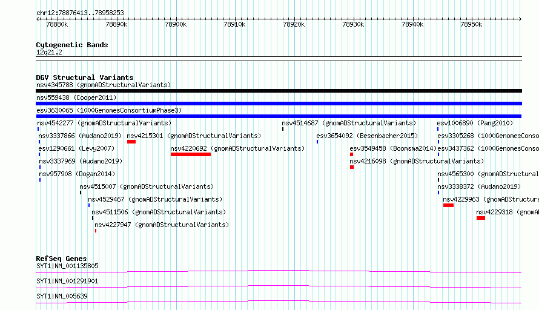539x310 pixels.
Task: Open the esv3630065 (1000GenomesConsortiumPhase3) label
Action: [x=109, y=110]
